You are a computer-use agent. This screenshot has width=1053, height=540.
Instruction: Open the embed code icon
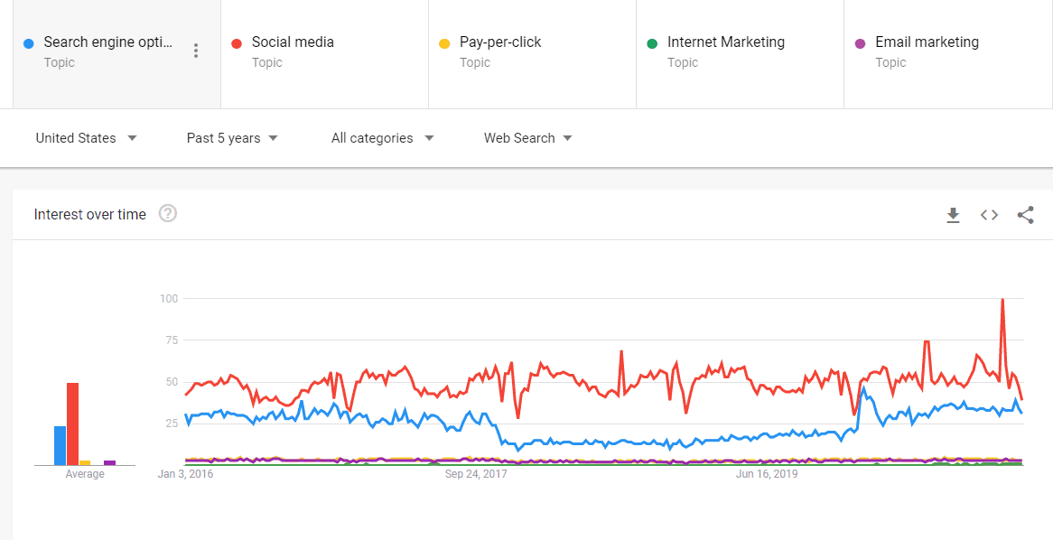tap(989, 215)
